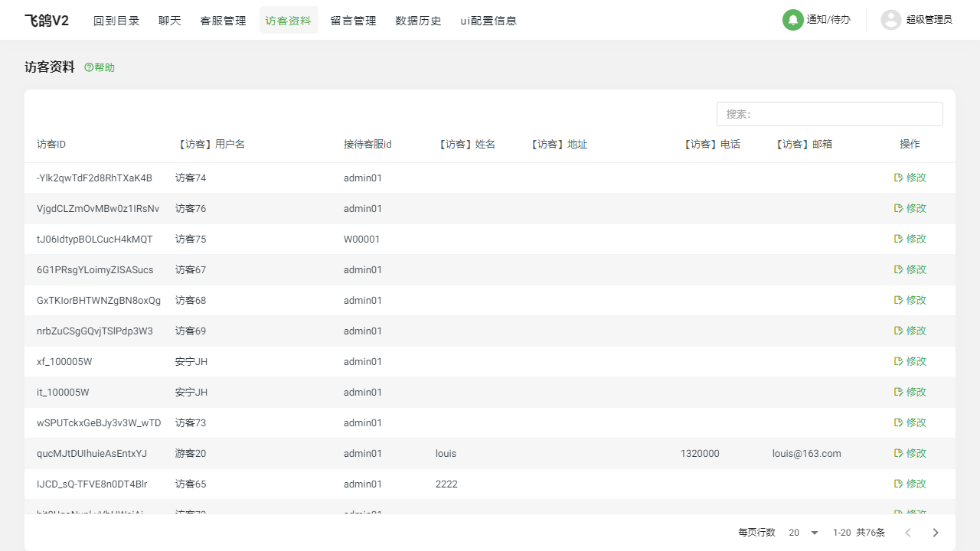Select ui配置信息 in the top navigation
This screenshot has height=551, width=980.
click(x=488, y=21)
